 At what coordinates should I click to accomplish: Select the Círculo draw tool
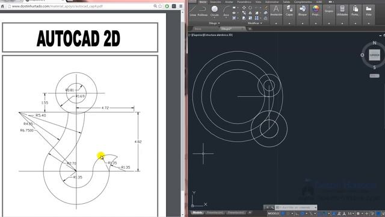pos(214,11)
